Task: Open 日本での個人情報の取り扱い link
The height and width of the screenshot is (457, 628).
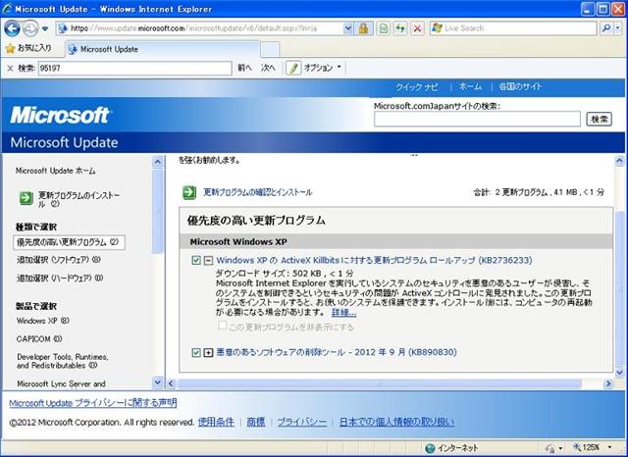Action: (396, 422)
